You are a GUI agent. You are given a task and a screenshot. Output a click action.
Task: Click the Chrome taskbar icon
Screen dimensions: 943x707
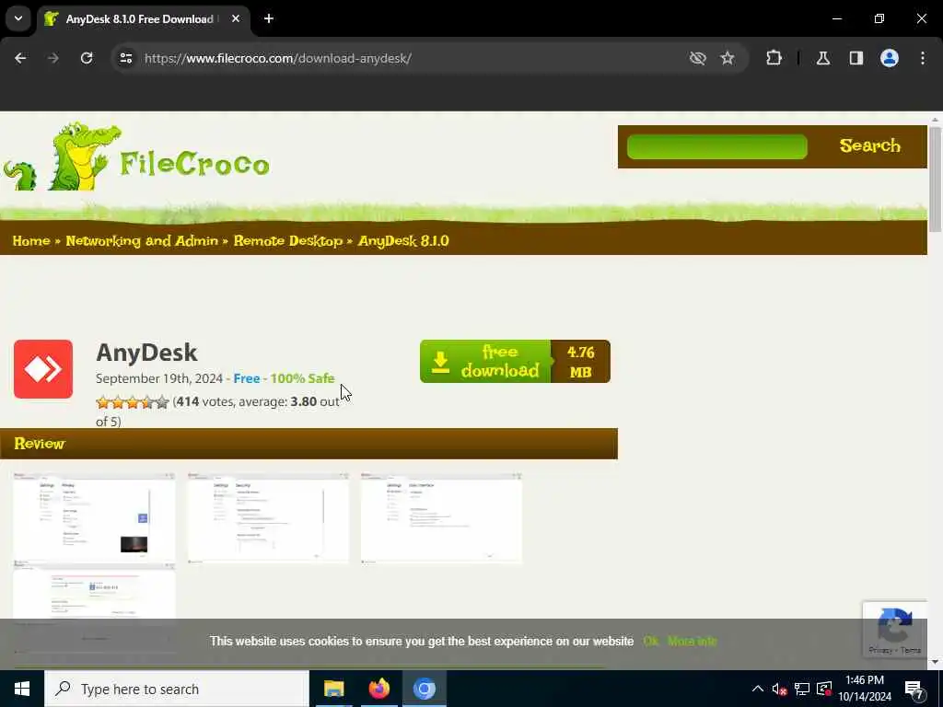[x=424, y=689]
